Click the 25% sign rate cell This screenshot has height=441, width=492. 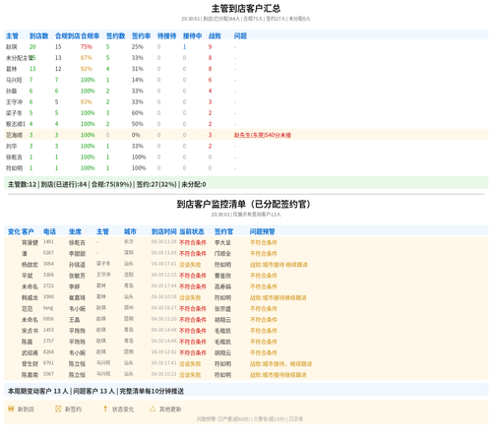(x=138, y=47)
